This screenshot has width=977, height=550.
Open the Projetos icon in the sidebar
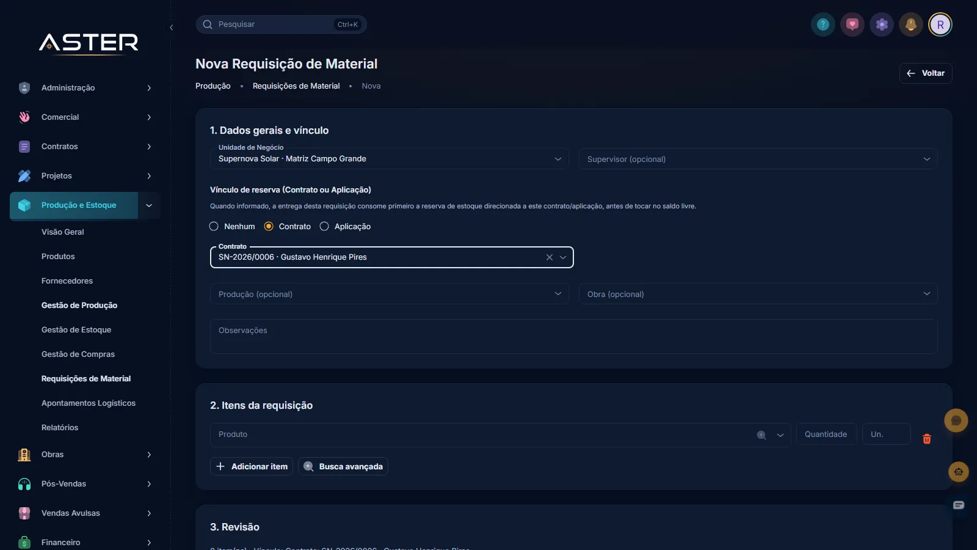click(24, 176)
